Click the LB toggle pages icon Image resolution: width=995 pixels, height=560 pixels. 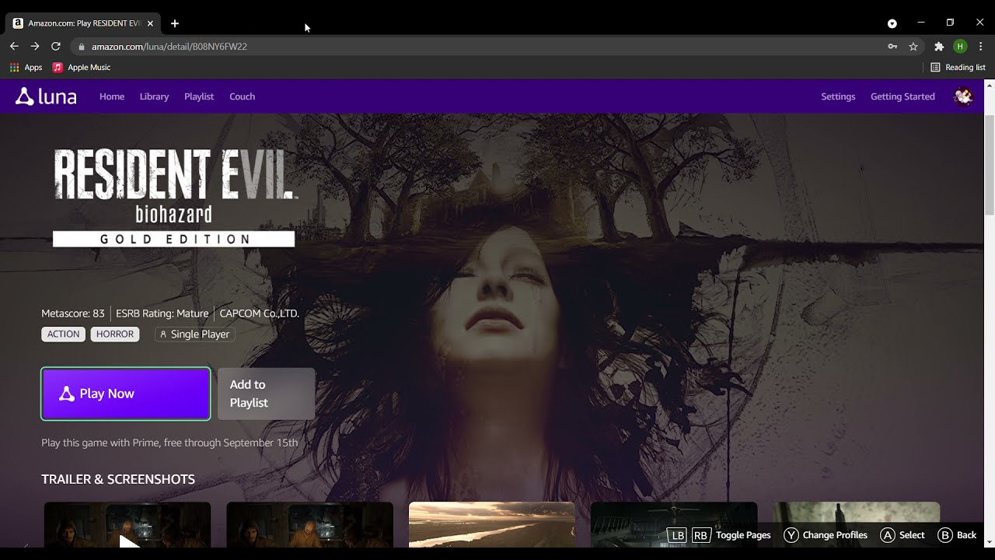coord(677,535)
